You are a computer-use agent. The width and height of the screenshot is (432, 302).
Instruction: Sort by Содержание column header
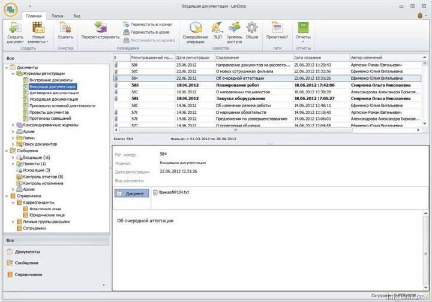click(253, 58)
